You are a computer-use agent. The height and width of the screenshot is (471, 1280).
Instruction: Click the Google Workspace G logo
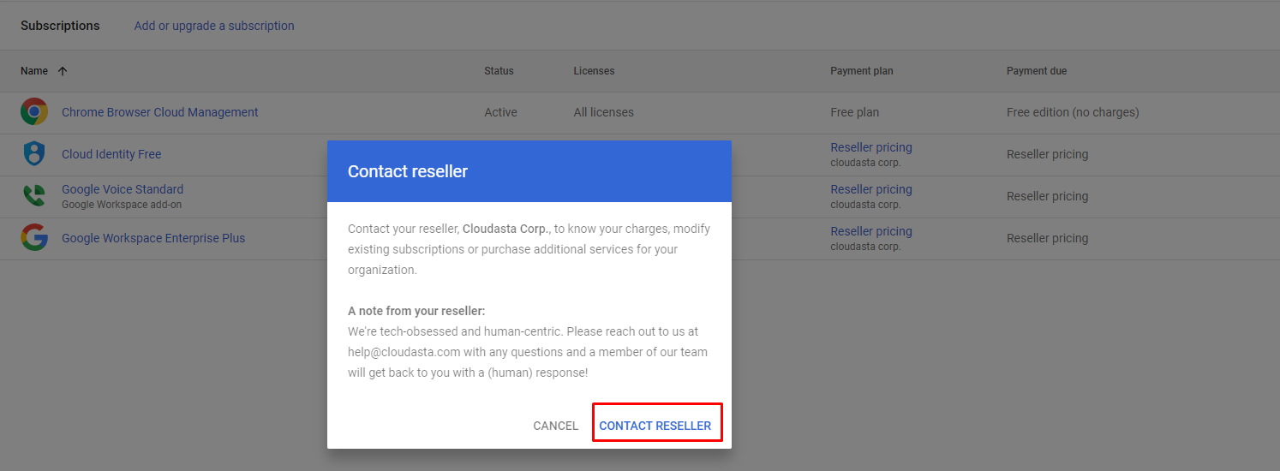pos(34,238)
